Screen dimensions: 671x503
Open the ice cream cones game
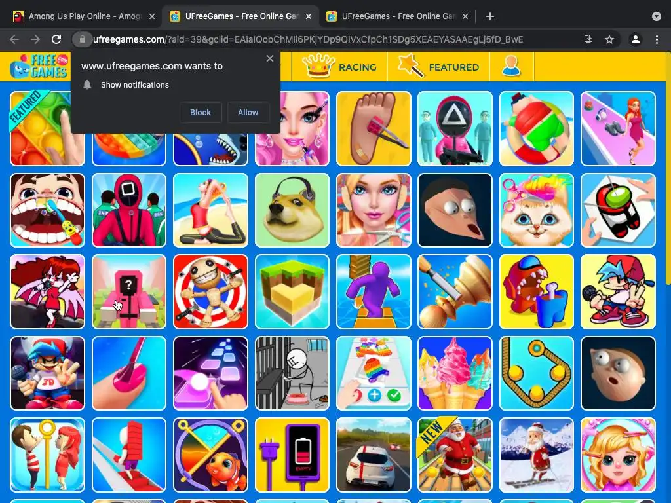click(x=455, y=373)
